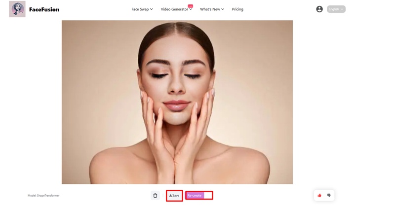
Task: Open the user account profile icon
Action: tap(319, 9)
